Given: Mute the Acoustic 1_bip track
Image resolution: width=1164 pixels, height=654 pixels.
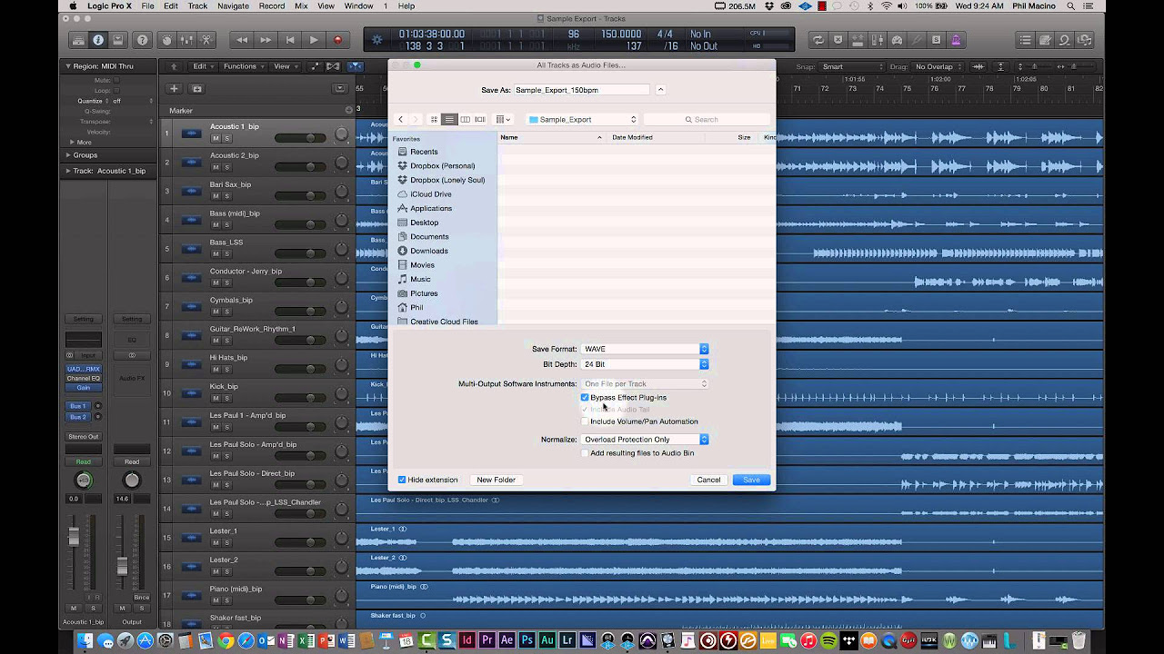Looking at the screenshot, I should pyautogui.click(x=216, y=138).
